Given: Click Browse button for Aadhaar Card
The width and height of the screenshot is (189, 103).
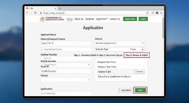Looking at the screenshot, I should (x=140, y=71).
